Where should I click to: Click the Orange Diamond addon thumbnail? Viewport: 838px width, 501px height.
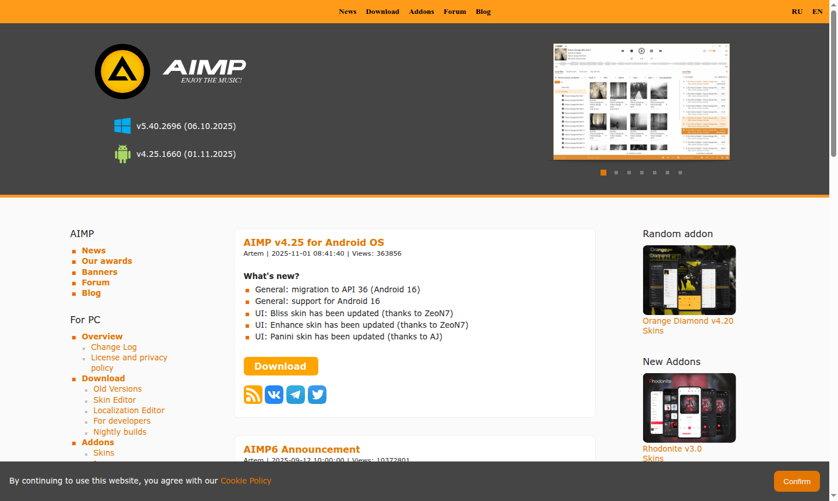[x=689, y=280]
